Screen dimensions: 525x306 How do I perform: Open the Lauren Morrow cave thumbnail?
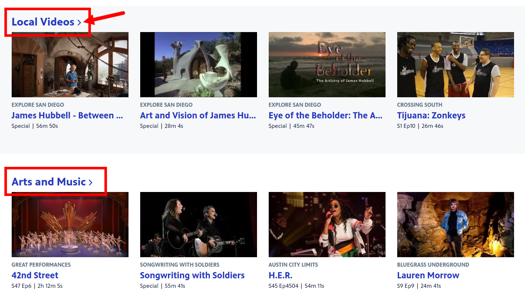[456, 224]
